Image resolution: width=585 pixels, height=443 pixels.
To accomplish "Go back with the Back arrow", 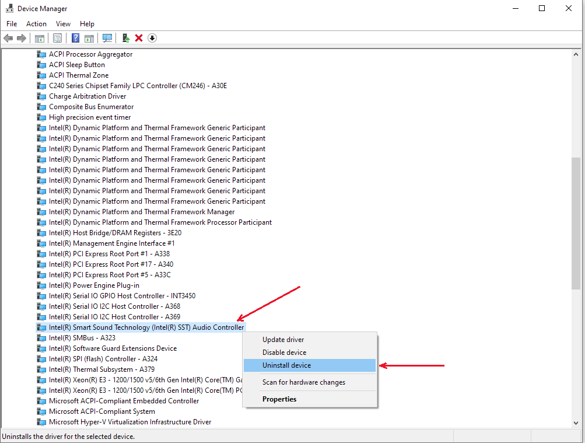I will [8, 38].
